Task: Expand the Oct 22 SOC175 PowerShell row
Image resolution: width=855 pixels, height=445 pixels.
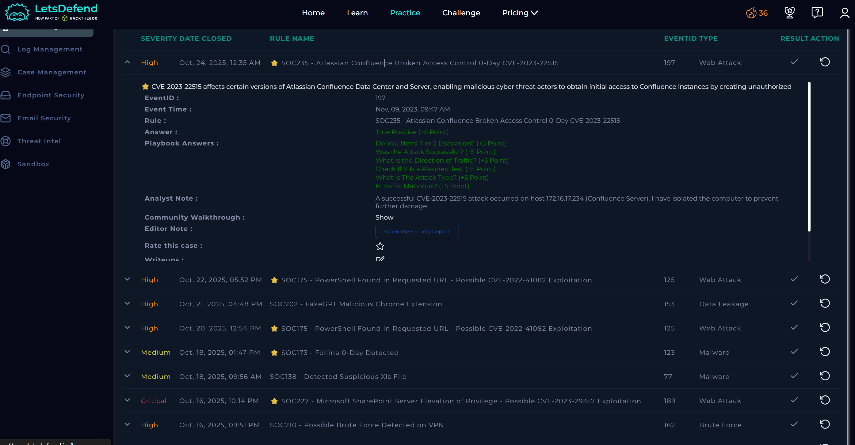Action: coord(127,279)
